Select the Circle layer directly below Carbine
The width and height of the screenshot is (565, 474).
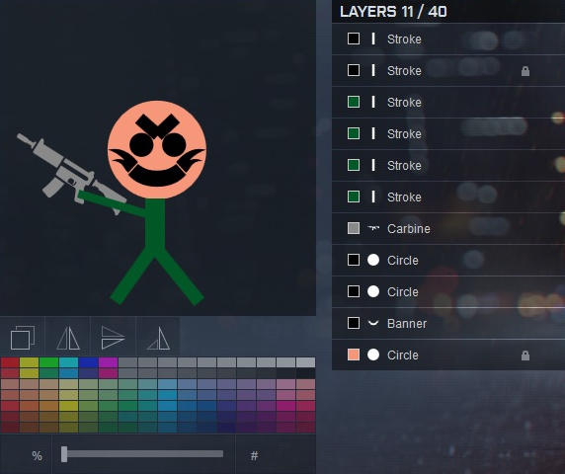tap(448, 260)
